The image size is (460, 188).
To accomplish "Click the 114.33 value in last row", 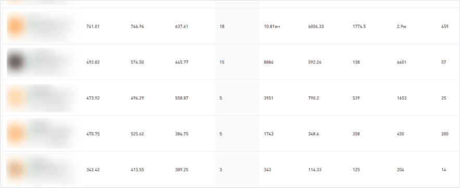I will tap(314, 170).
